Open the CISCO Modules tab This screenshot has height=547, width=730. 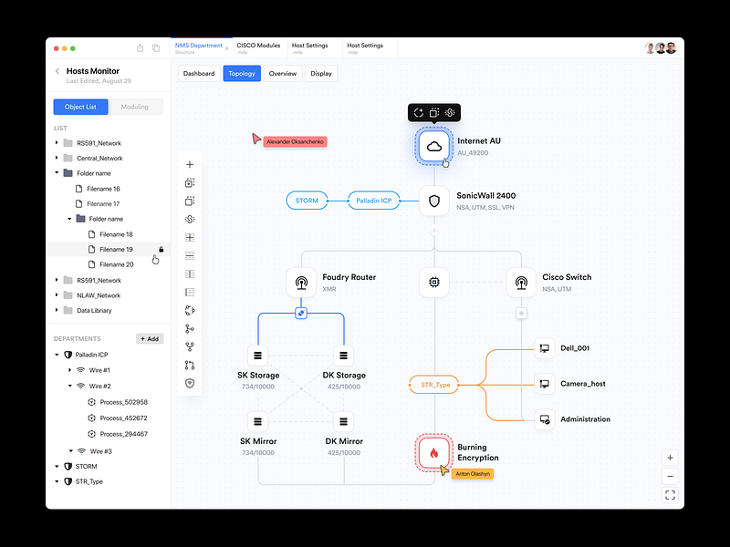[259, 46]
